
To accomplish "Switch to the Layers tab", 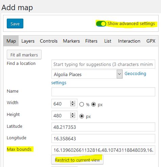I will [x=28, y=41].
